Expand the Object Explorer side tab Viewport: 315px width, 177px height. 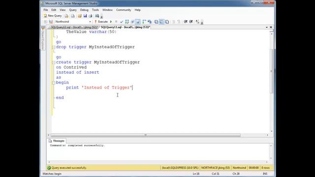[43, 38]
